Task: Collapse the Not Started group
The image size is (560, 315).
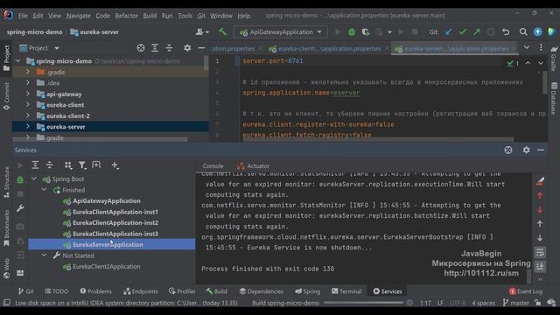Action: coord(45,255)
